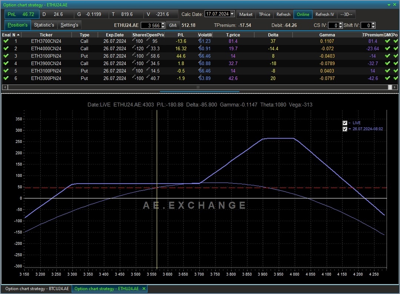Sort by Ticker column header

46,35
